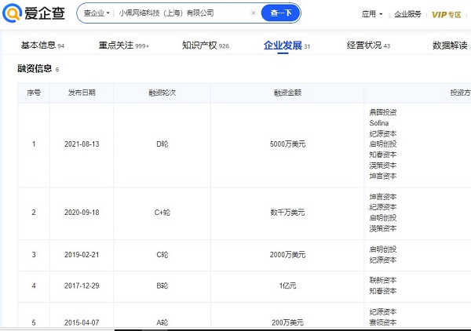Click the 融资轮次 column header
This screenshot has width=471, height=331.
coord(162,93)
